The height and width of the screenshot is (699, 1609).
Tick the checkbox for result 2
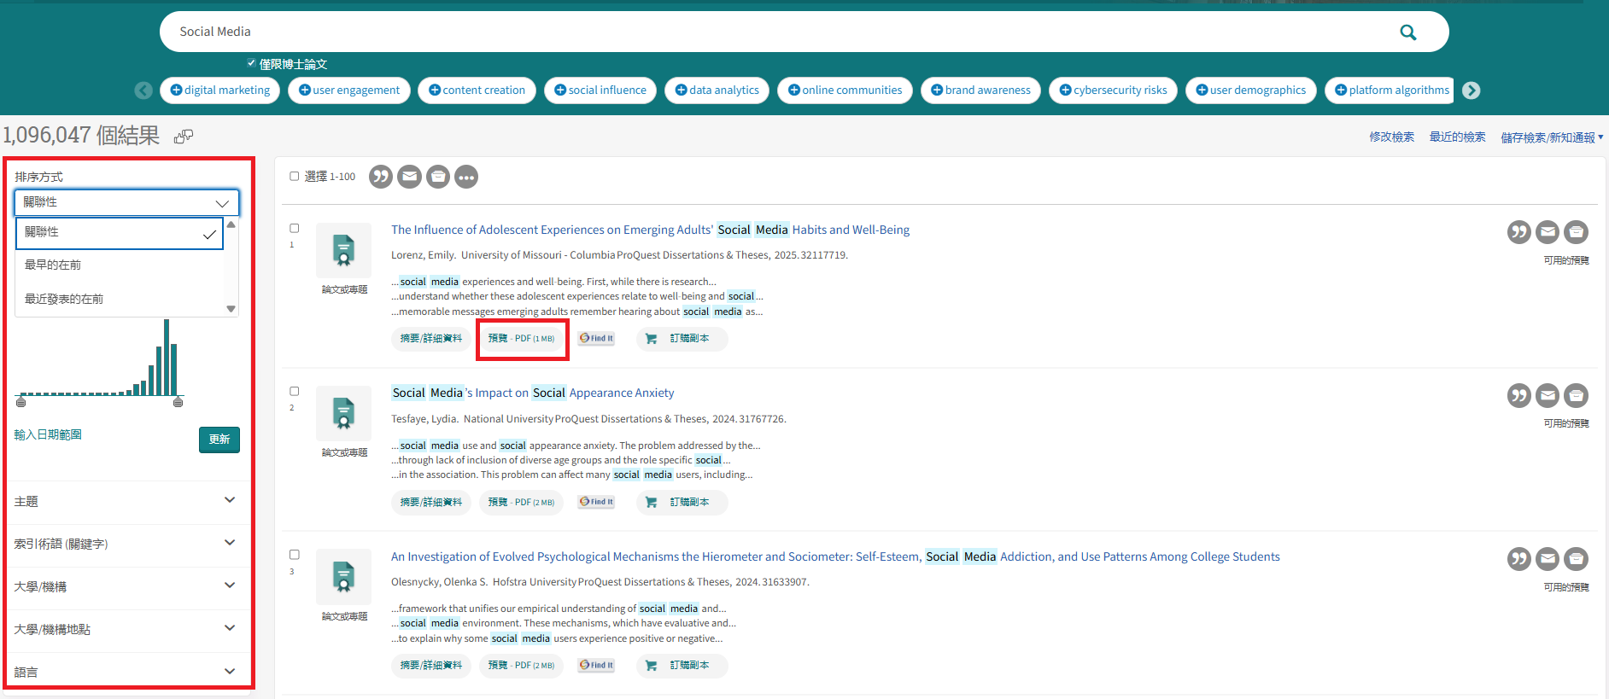[294, 391]
